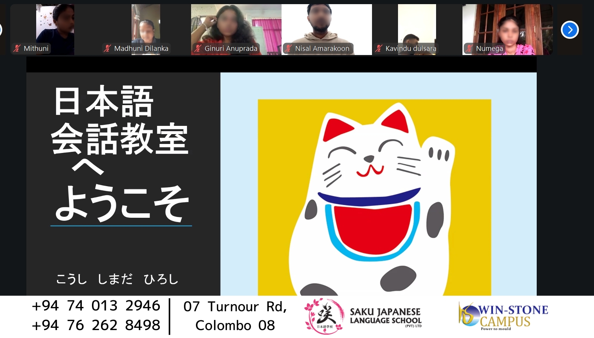Click the Turnour Rd, Colombo 08 address

pyautogui.click(x=235, y=316)
